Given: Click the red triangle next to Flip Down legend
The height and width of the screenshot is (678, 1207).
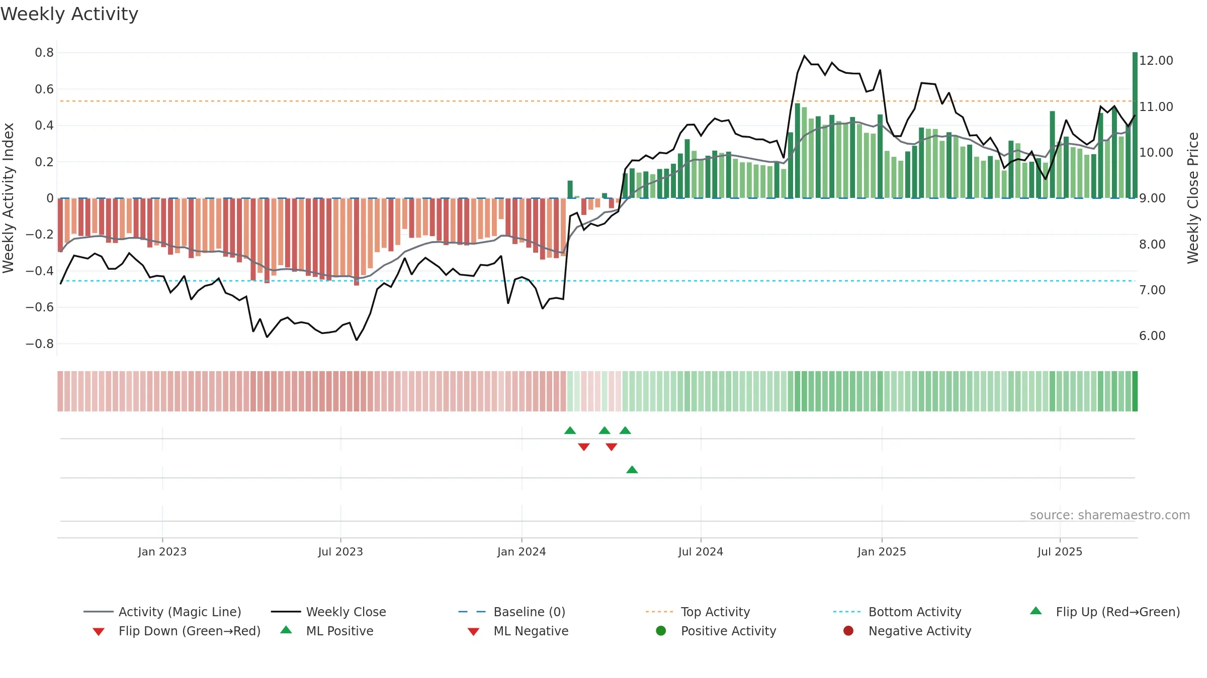Looking at the screenshot, I should [99, 632].
